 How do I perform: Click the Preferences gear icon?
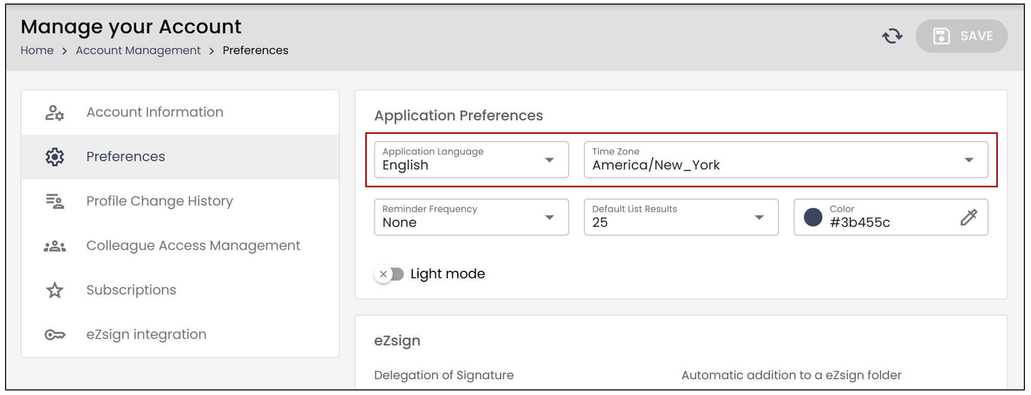coord(55,157)
